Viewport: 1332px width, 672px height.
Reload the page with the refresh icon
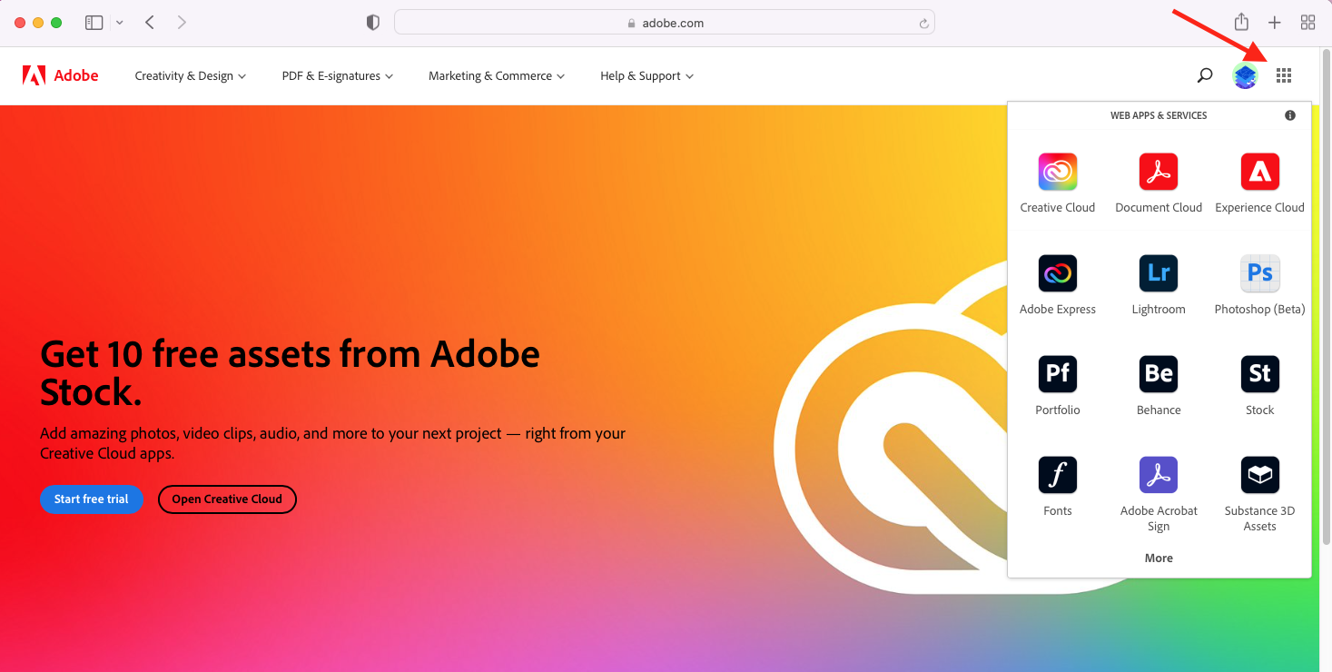pyautogui.click(x=923, y=24)
